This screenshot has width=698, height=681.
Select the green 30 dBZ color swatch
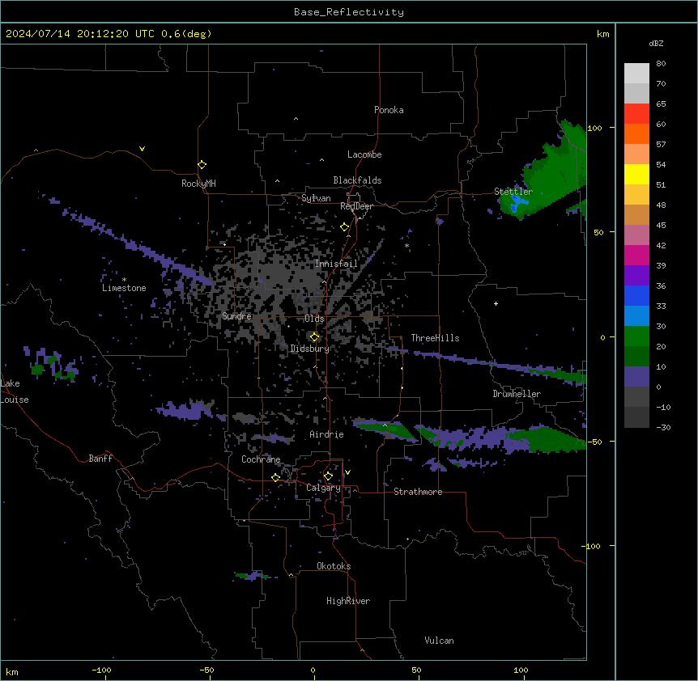pos(636,336)
